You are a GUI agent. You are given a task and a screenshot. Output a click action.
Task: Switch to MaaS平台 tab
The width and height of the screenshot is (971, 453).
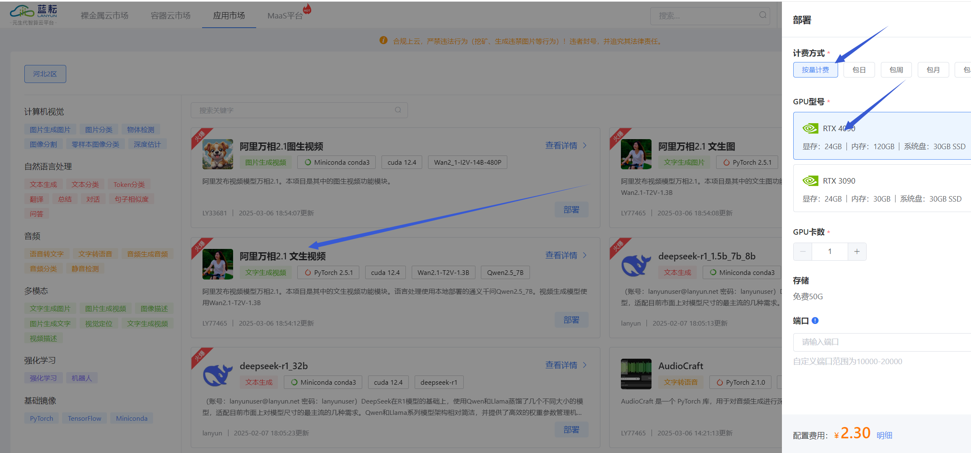(x=285, y=16)
